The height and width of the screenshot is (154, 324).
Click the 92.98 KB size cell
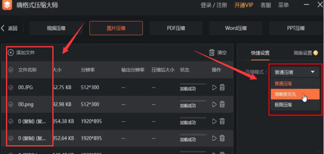[62, 105]
